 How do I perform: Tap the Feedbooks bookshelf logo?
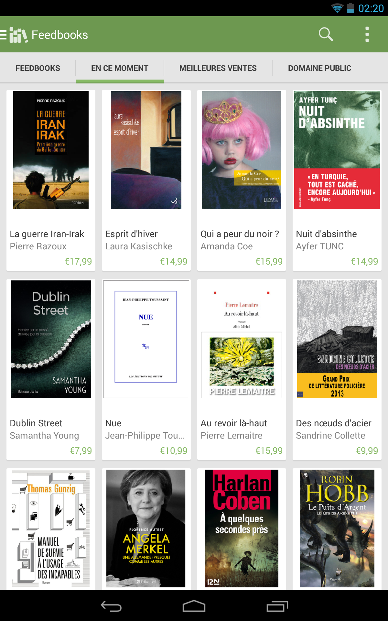[18, 35]
